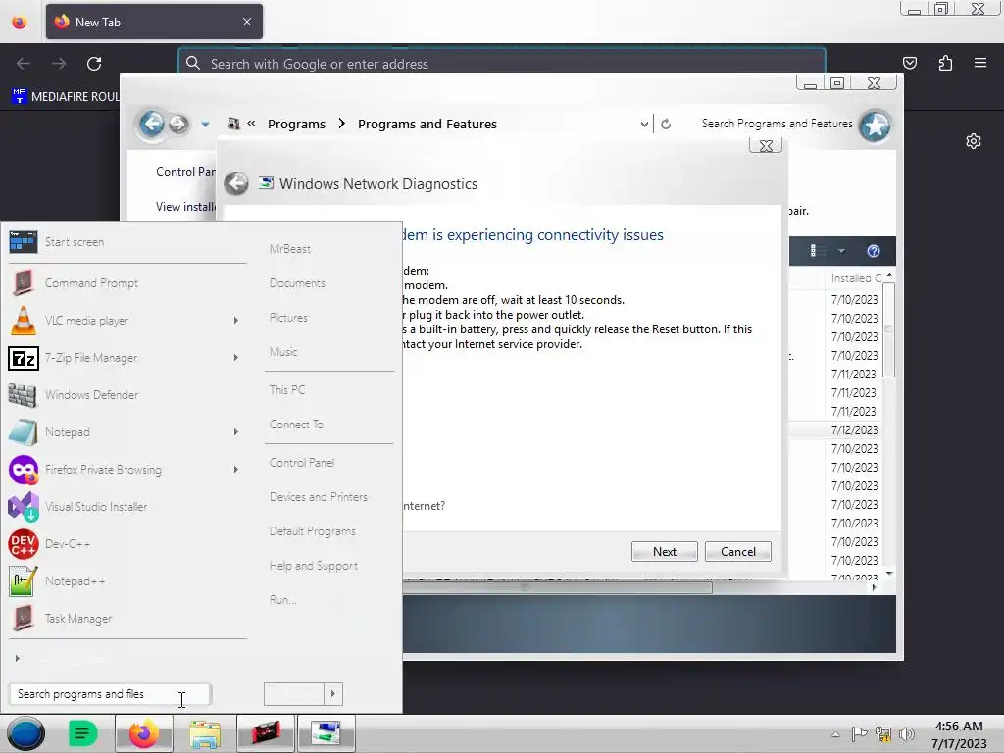This screenshot has width=1004, height=753.
Task: Expand VLC media player jump list arrow
Action: [x=235, y=321]
